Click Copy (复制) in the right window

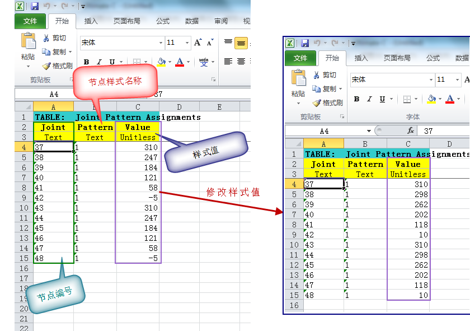click(x=325, y=89)
